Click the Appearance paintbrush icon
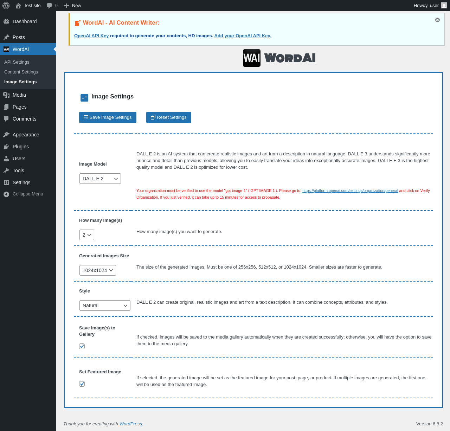Screen dimensions: 450x431 coord(6,135)
